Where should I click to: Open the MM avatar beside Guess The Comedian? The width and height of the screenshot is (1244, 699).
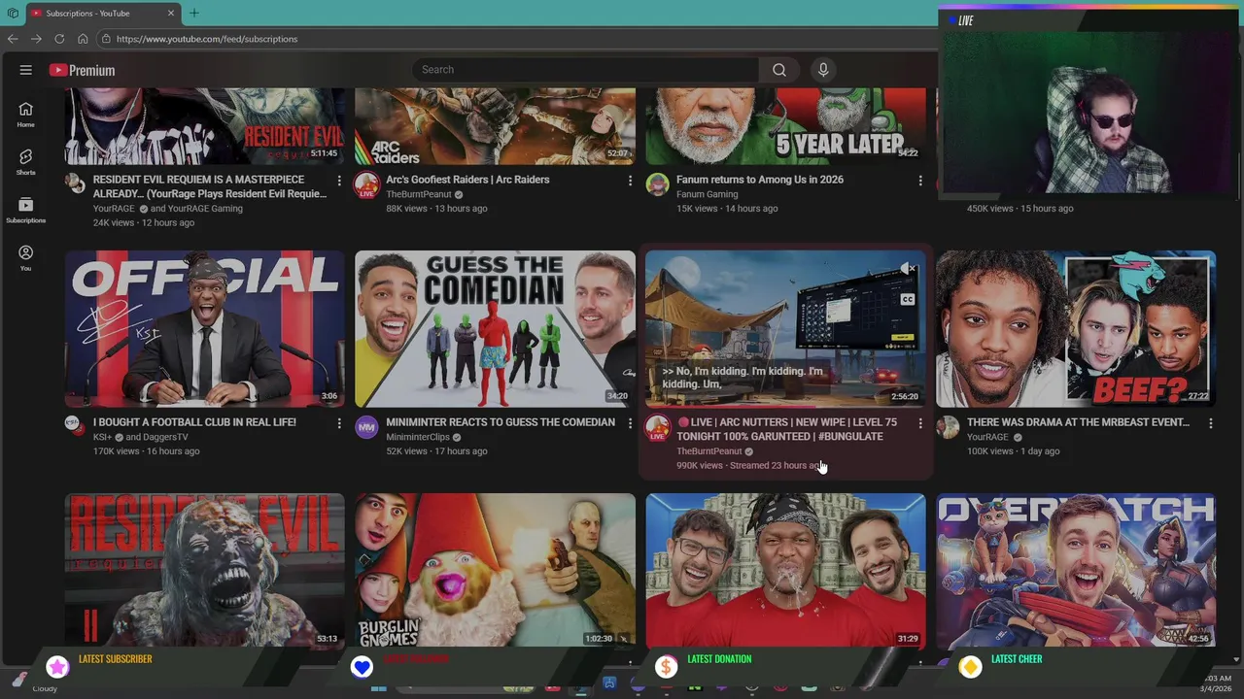tap(366, 426)
